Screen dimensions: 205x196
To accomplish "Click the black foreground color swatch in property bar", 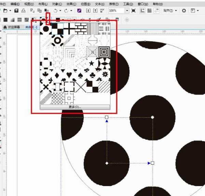I will [x=58, y=20].
